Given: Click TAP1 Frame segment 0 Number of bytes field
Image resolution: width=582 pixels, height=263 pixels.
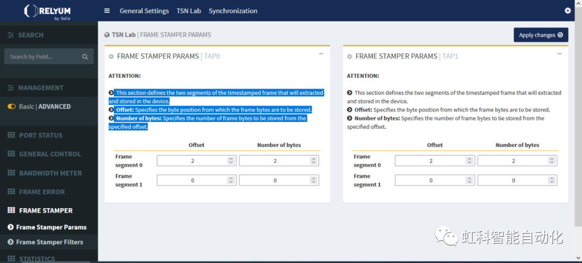Looking at the screenshot, I should tap(517, 161).
